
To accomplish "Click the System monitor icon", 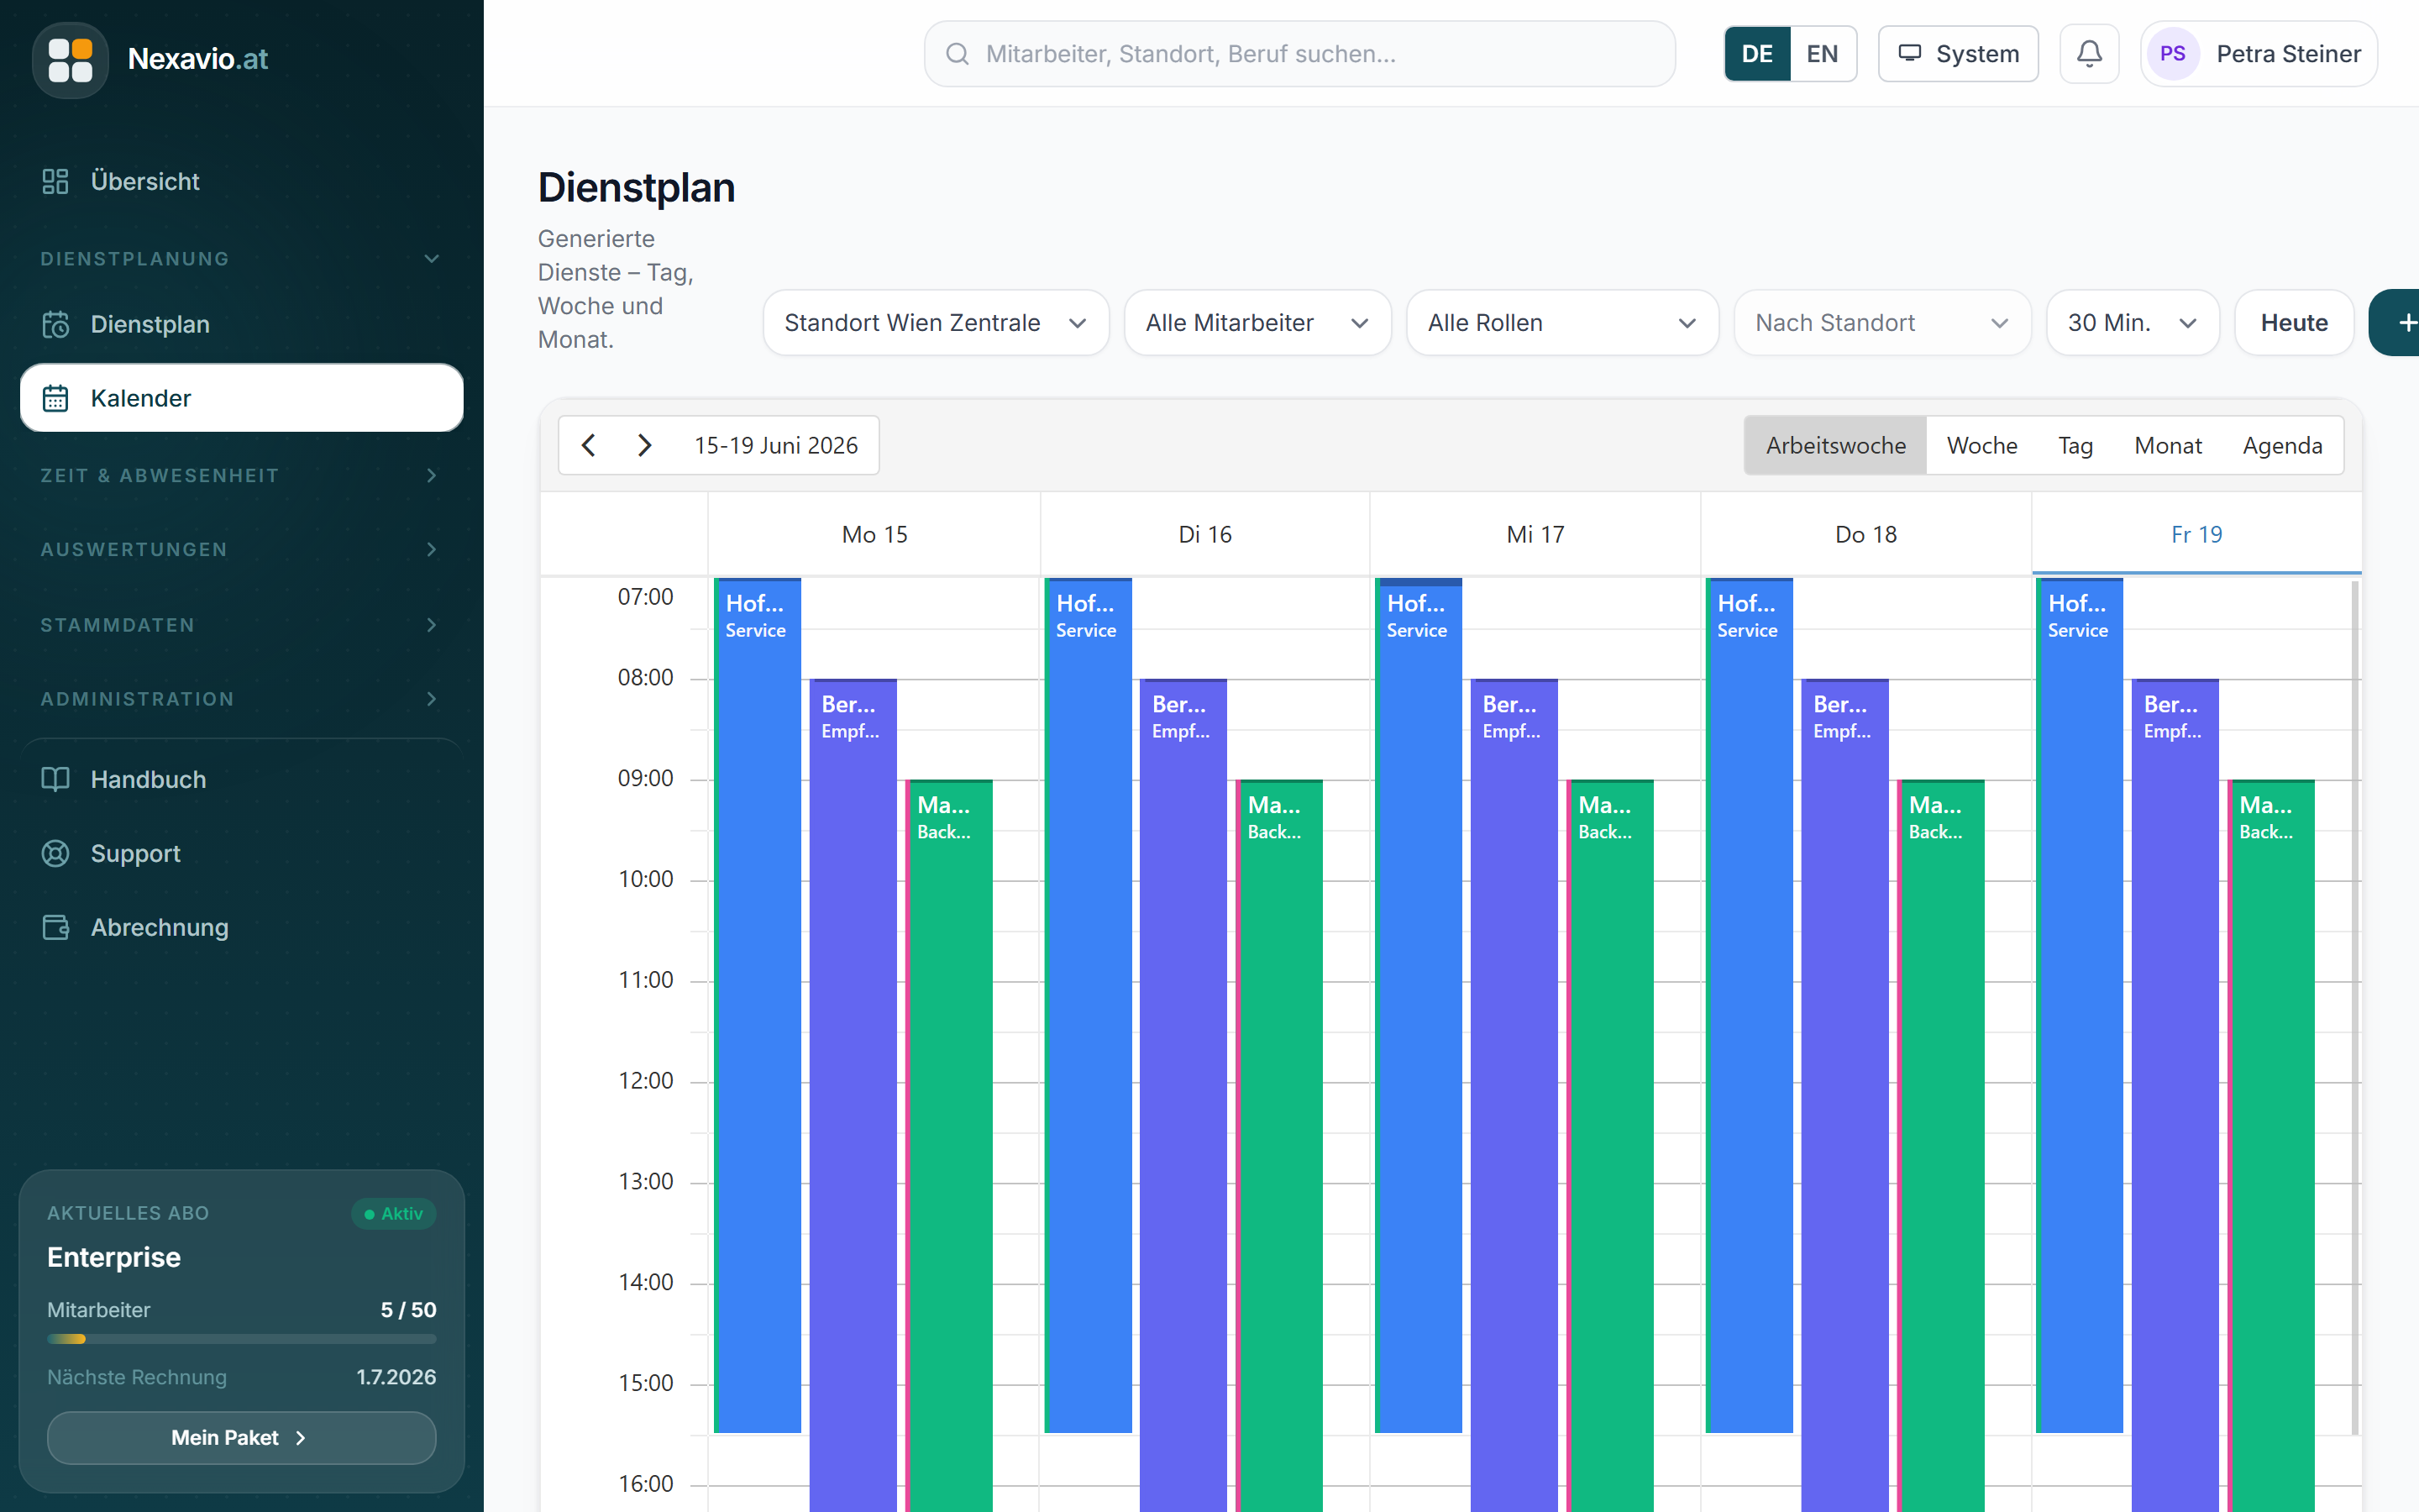I will click(1909, 54).
